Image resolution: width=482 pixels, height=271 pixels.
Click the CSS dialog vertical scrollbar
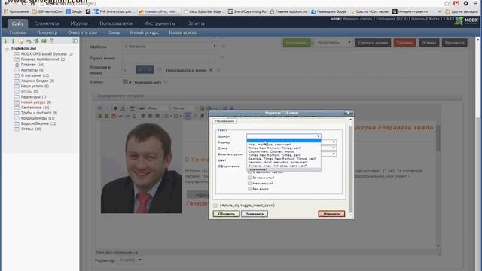pyautogui.click(x=350, y=167)
